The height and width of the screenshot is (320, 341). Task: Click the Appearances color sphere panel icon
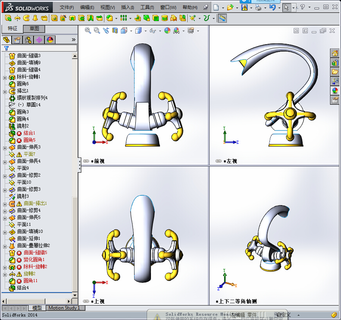coord(50,39)
